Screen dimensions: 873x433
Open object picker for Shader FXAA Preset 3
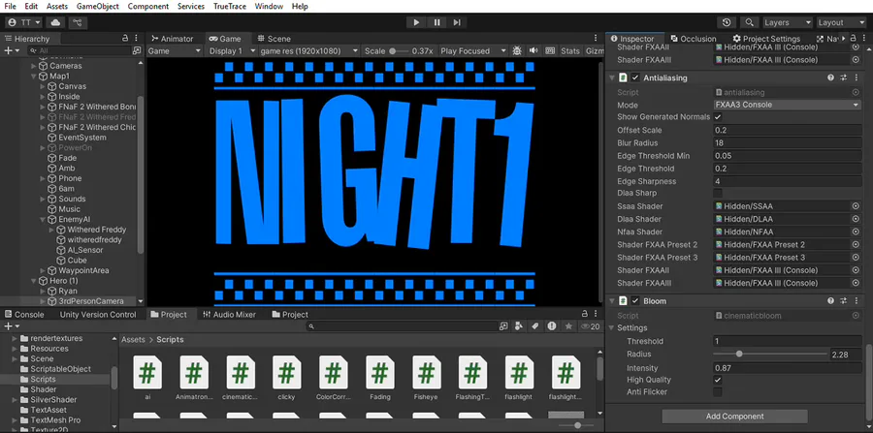coord(856,258)
